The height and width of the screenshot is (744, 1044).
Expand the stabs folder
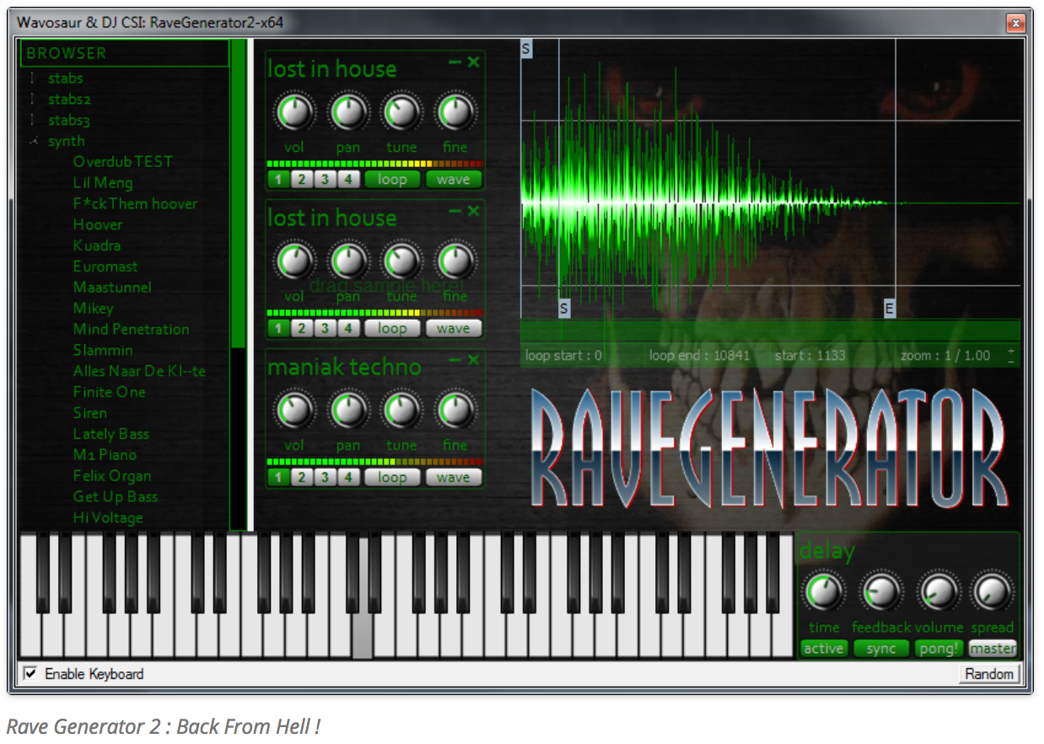[x=33, y=78]
